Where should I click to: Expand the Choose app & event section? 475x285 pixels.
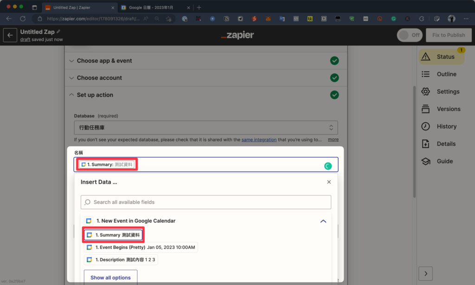[x=206, y=61]
